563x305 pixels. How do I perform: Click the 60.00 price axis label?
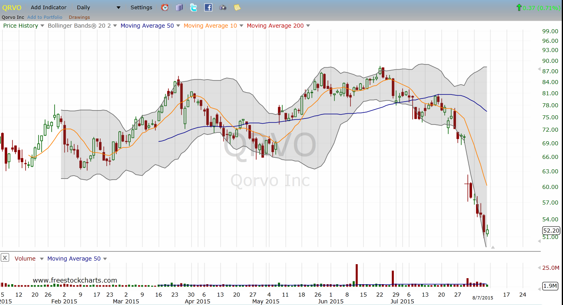pos(550,187)
